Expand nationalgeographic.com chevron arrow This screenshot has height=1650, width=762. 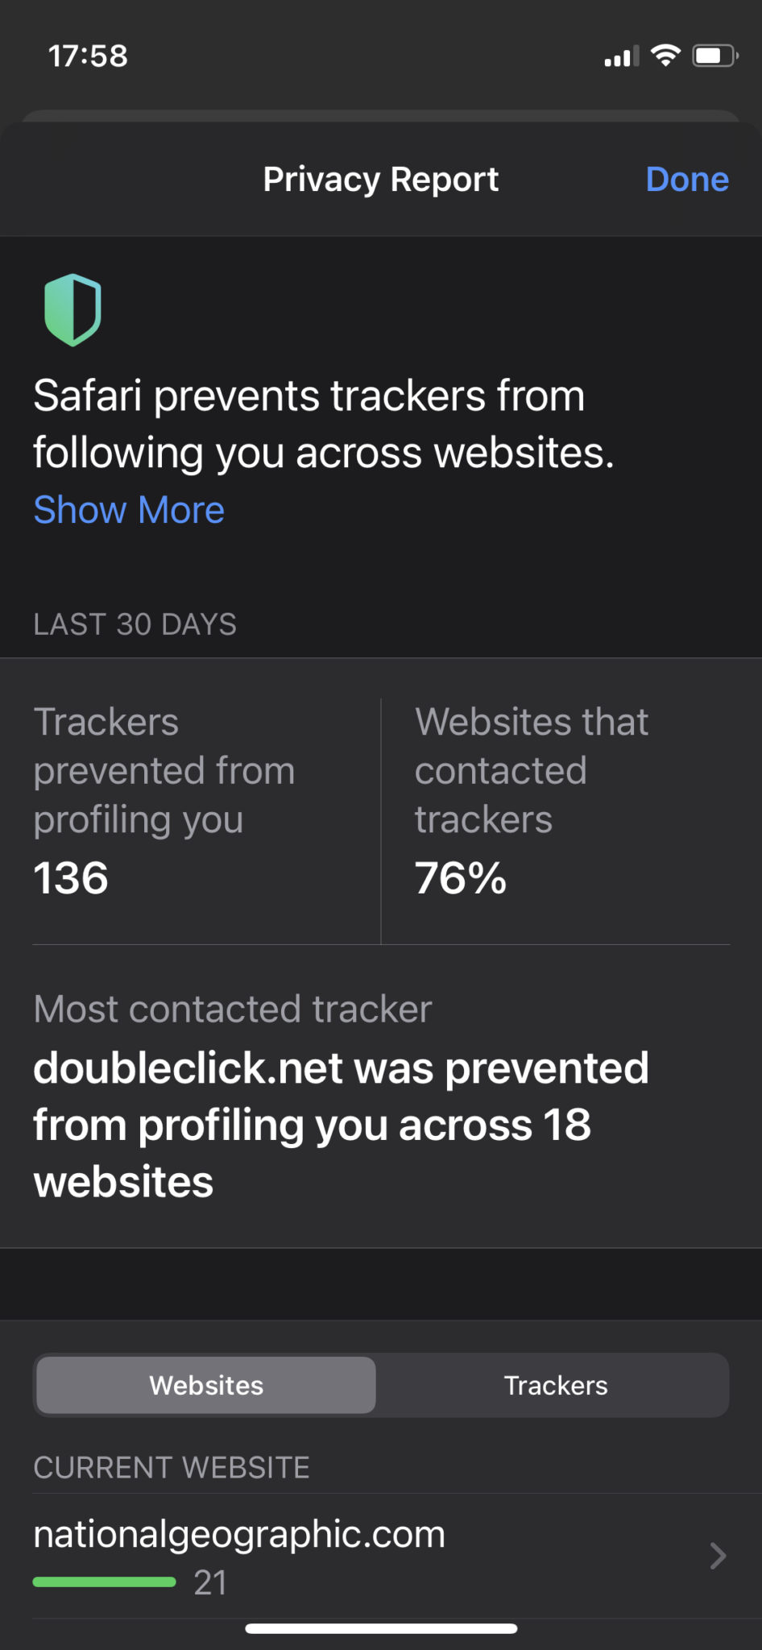pos(718,1555)
